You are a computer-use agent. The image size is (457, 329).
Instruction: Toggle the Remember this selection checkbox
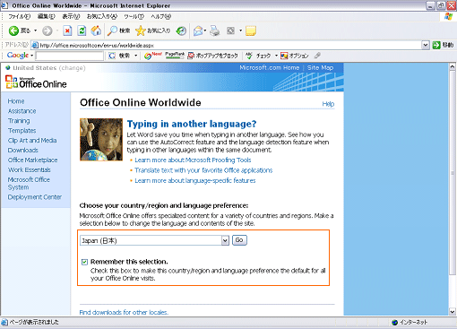tap(84, 262)
